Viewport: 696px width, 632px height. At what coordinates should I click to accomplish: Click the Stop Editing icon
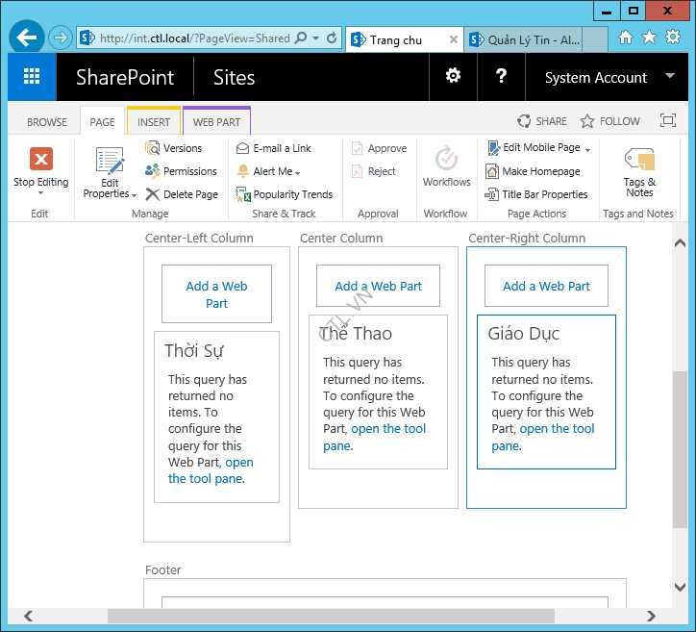coord(40,159)
